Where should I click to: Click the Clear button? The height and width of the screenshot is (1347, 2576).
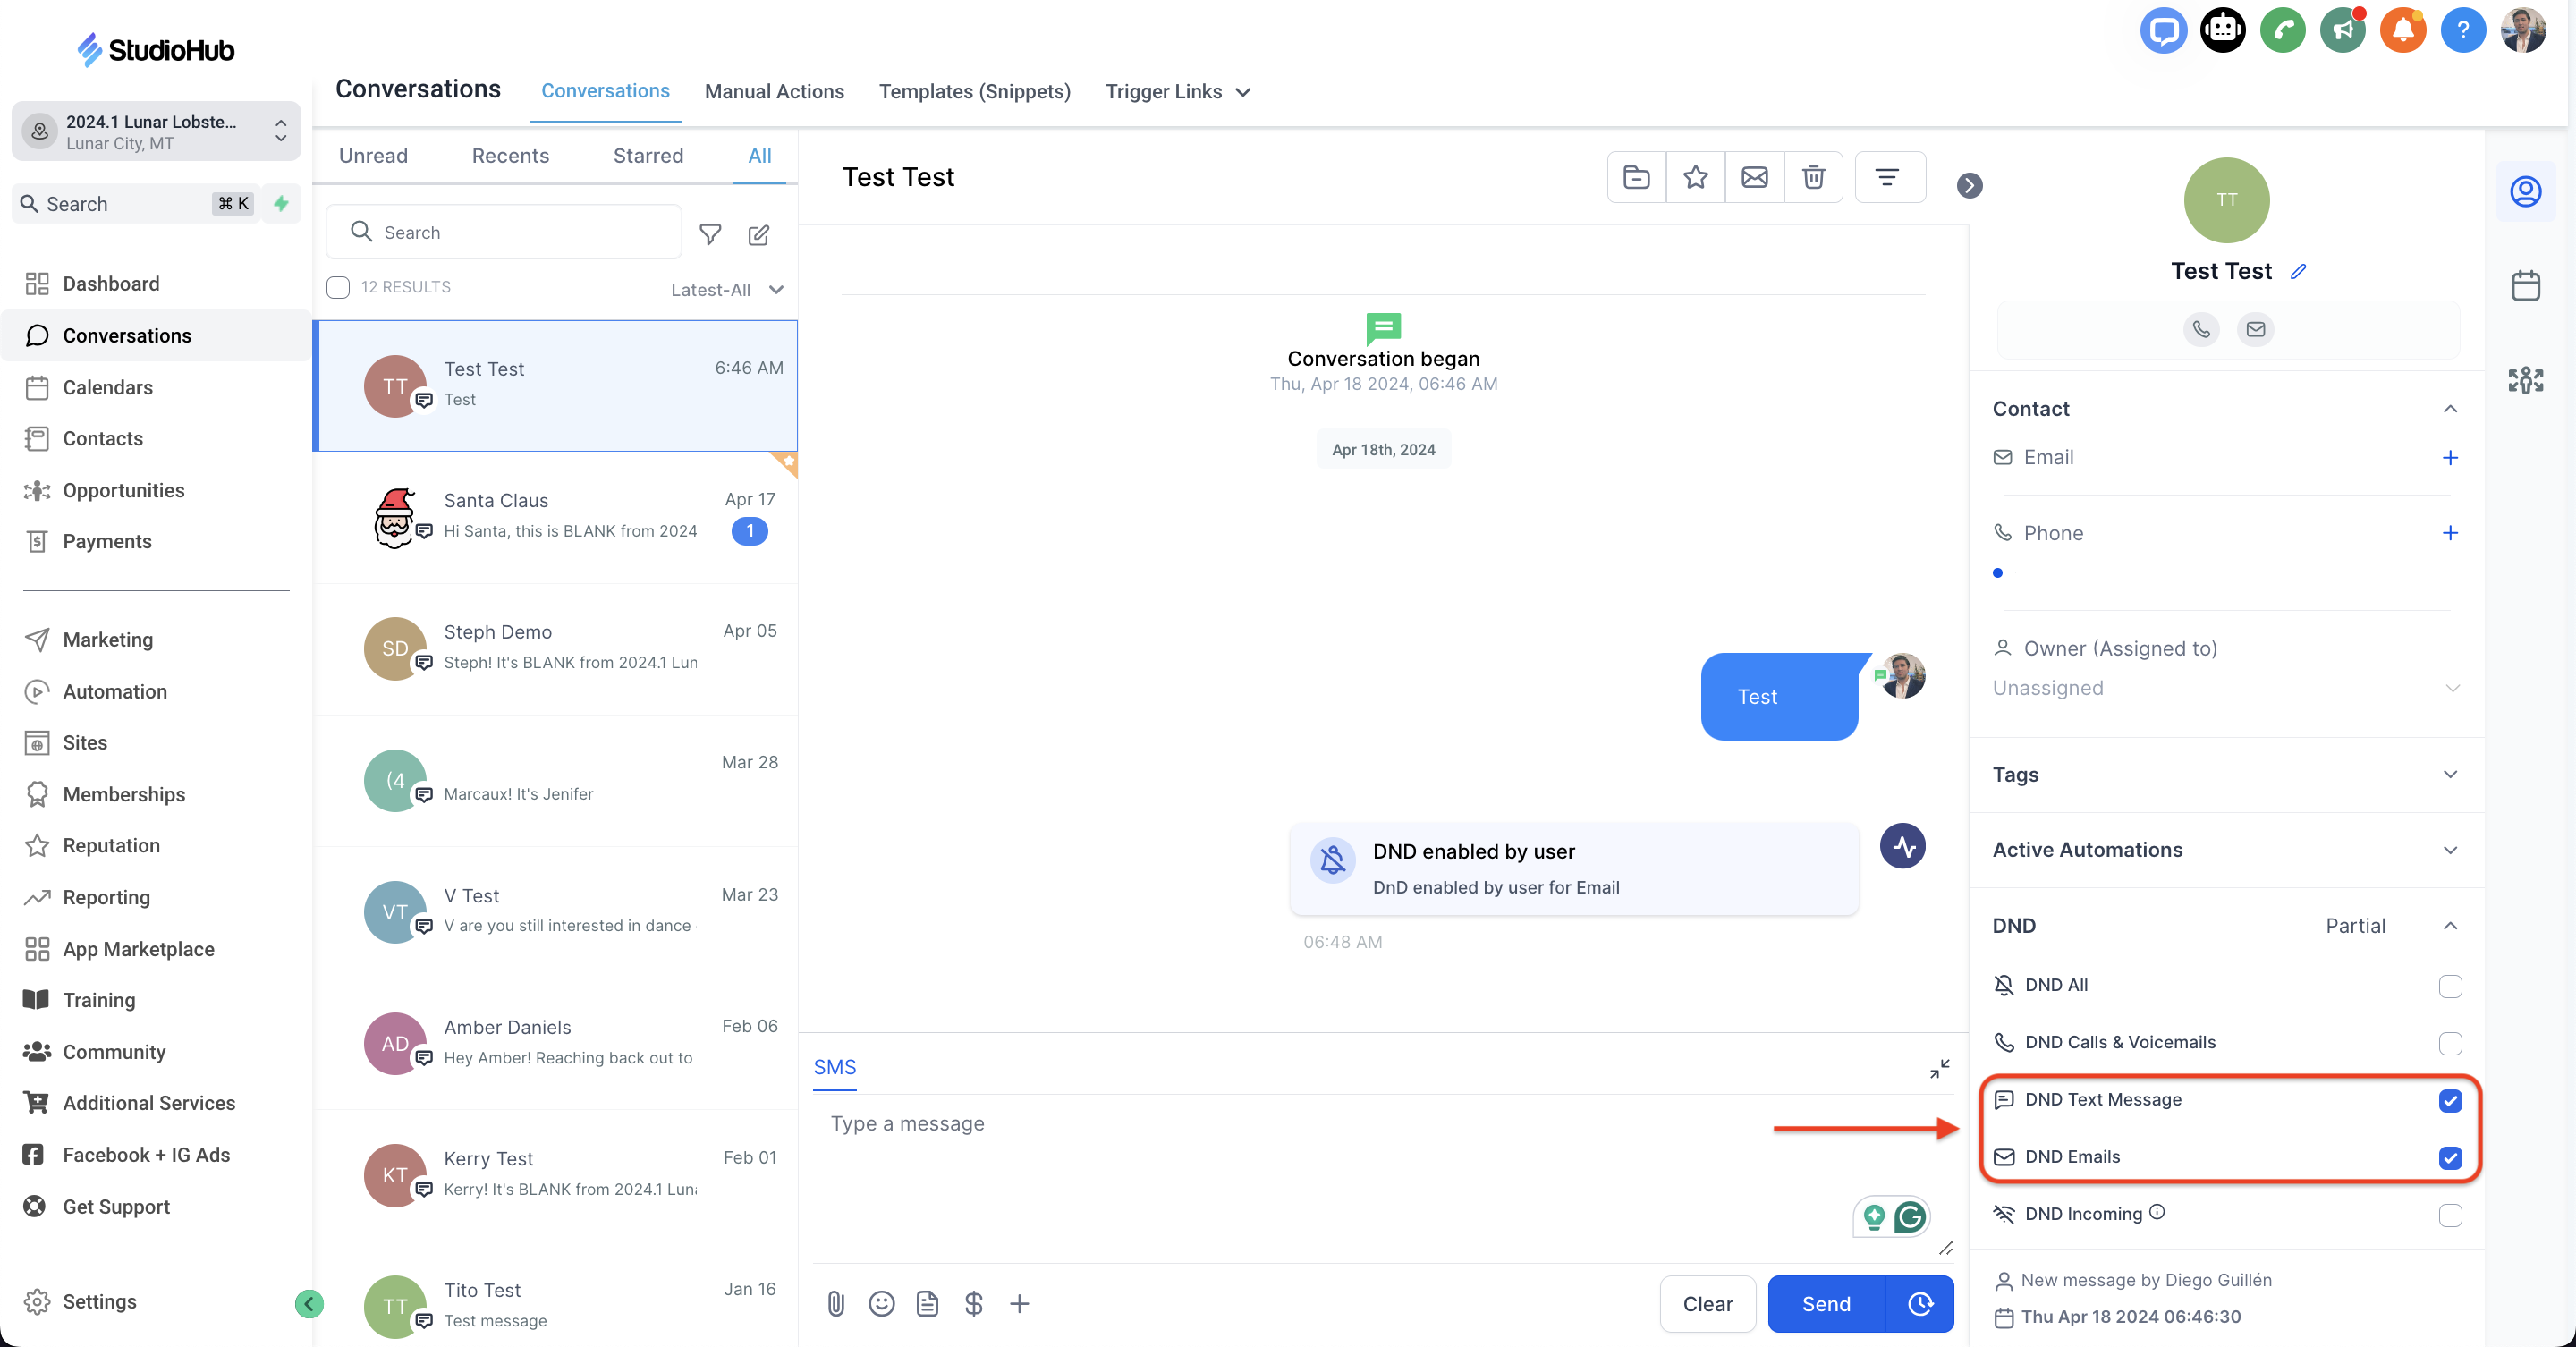pyautogui.click(x=1707, y=1304)
